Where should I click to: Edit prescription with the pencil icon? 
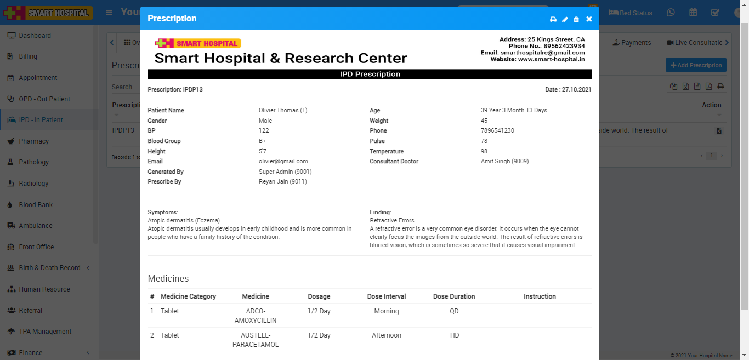click(x=565, y=19)
